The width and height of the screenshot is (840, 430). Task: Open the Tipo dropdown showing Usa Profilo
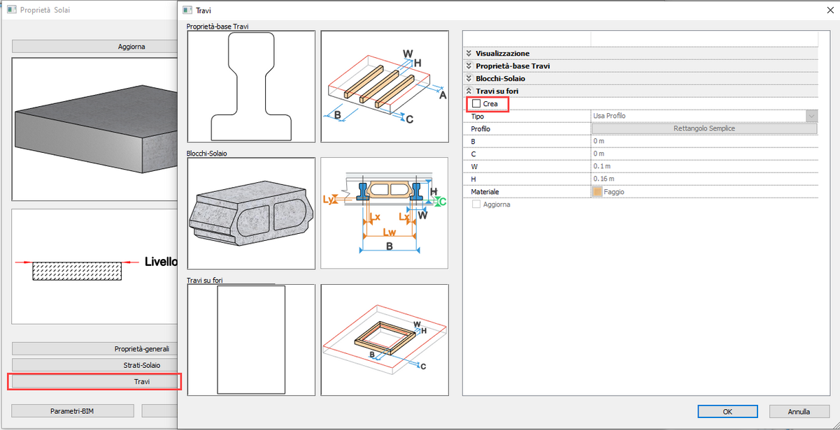click(x=811, y=116)
